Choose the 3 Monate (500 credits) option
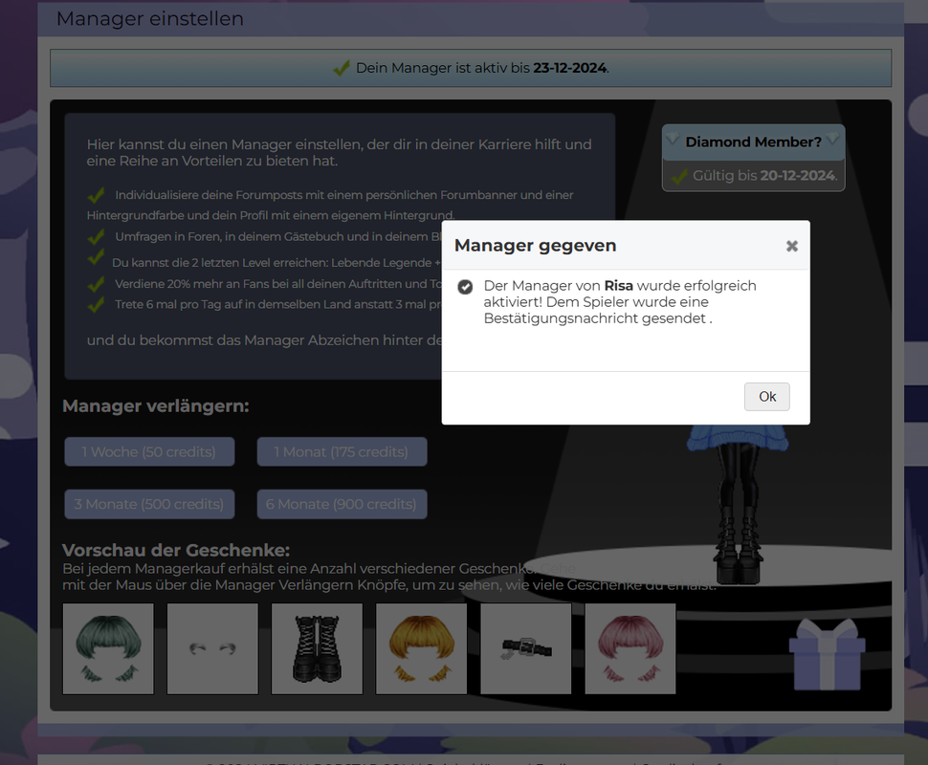The height and width of the screenshot is (765, 928). pyautogui.click(x=149, y=504)
